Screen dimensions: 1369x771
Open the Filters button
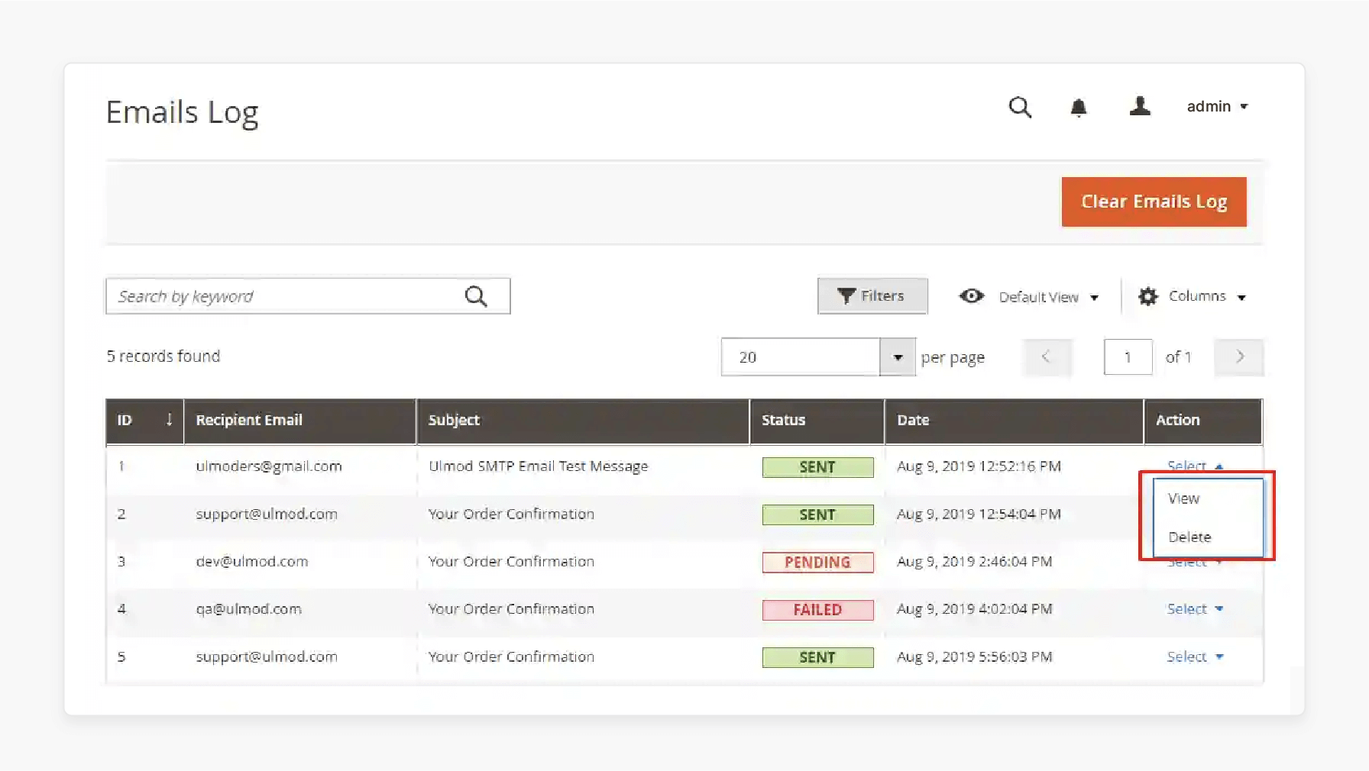872,295
